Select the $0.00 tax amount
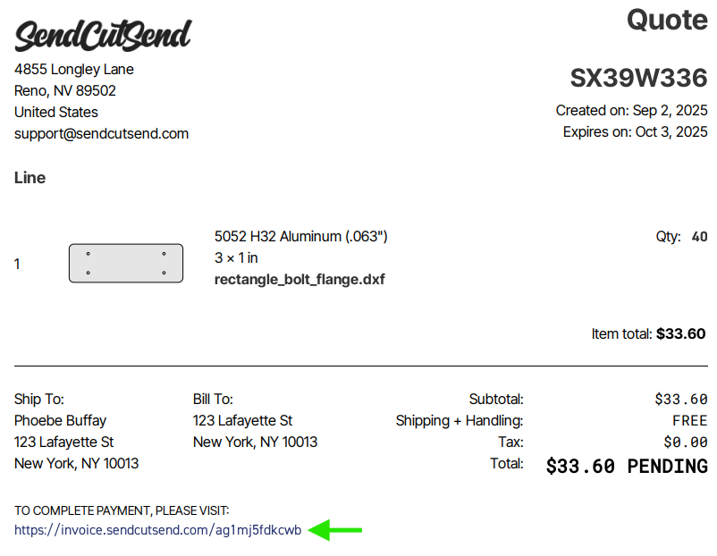Screen dimensions: 717x556 pos(685,442)
